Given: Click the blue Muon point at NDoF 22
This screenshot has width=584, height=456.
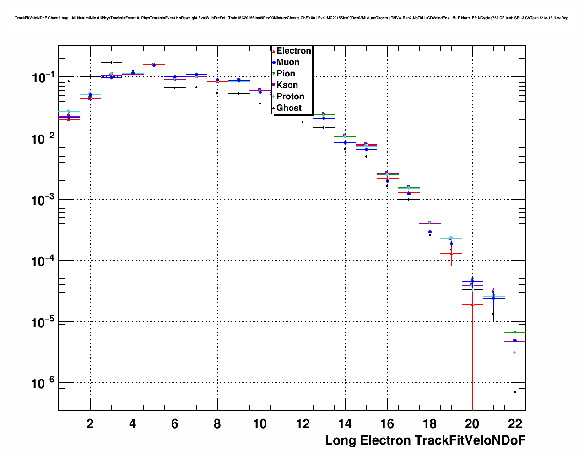Looking at the screenshot, I should tap(515, 341).
